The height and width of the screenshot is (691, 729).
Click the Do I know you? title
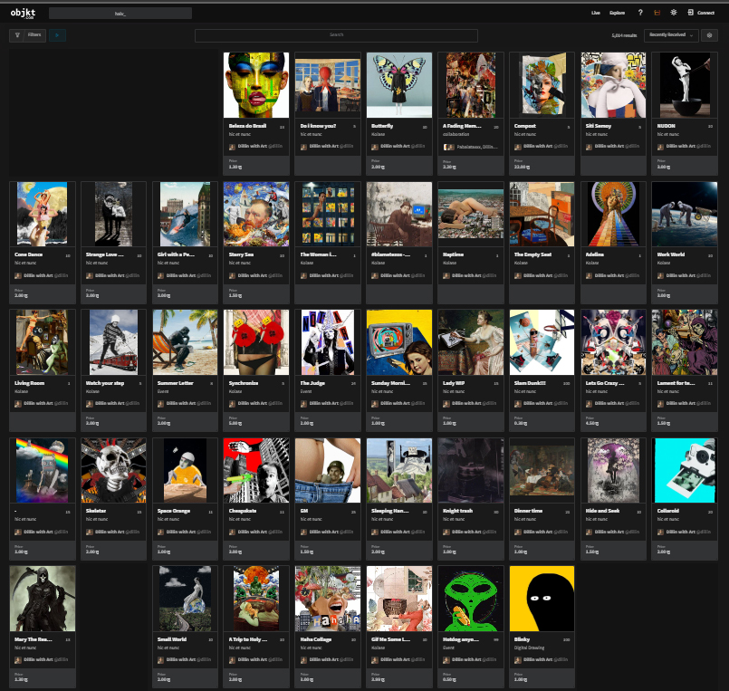318,126
